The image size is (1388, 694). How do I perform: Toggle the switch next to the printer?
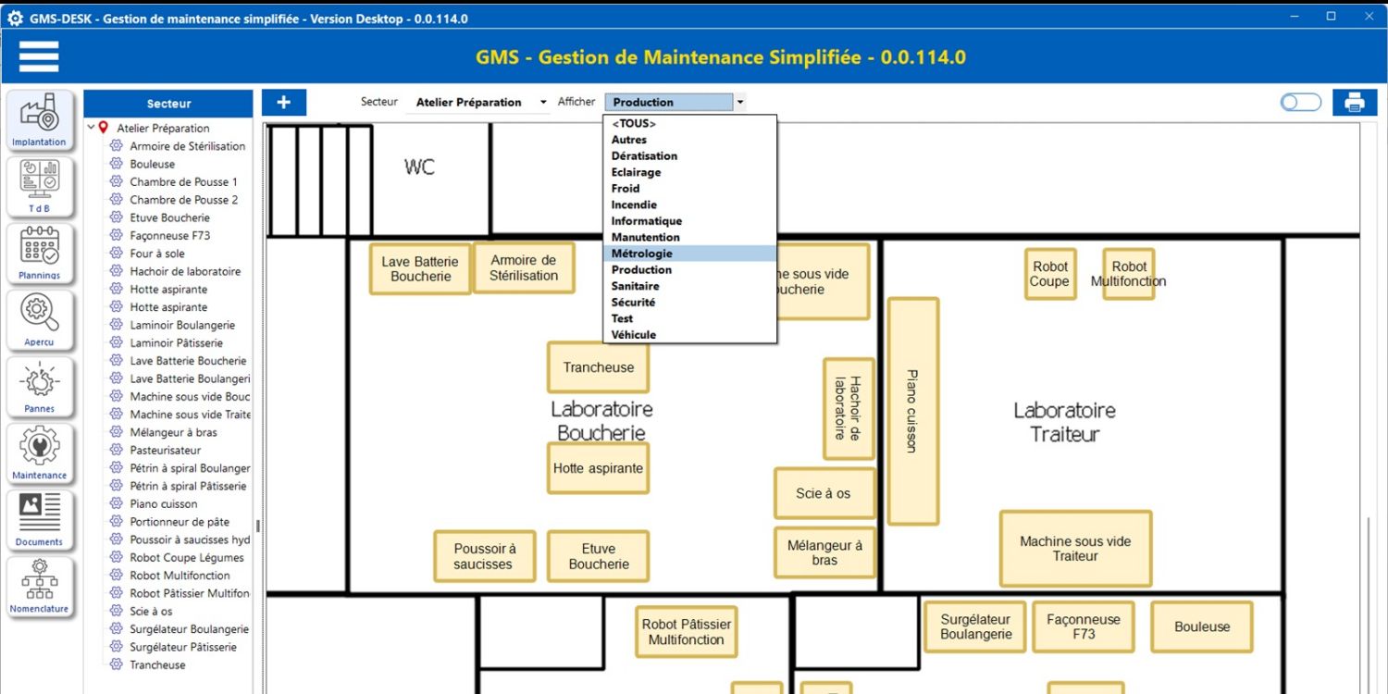[1300, 103]
